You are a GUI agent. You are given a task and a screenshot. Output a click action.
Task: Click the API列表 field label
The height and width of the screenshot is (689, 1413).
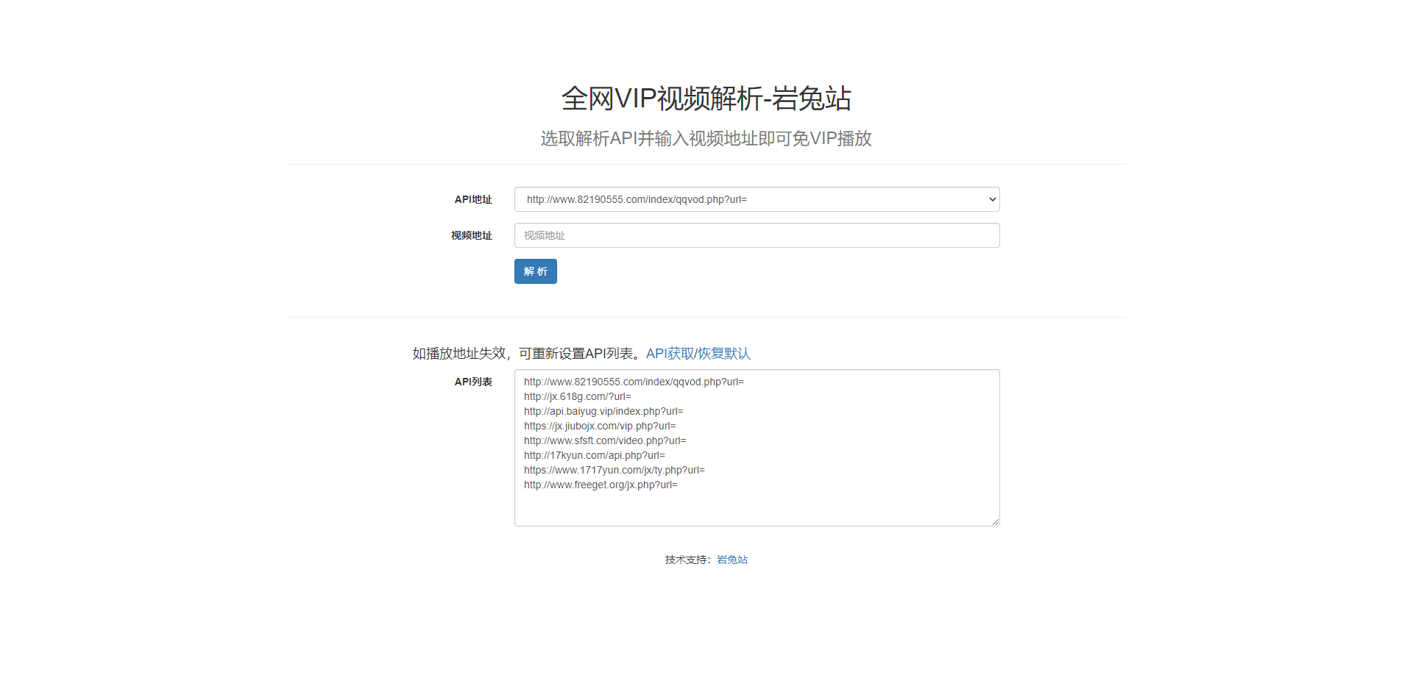click(473, 382)
